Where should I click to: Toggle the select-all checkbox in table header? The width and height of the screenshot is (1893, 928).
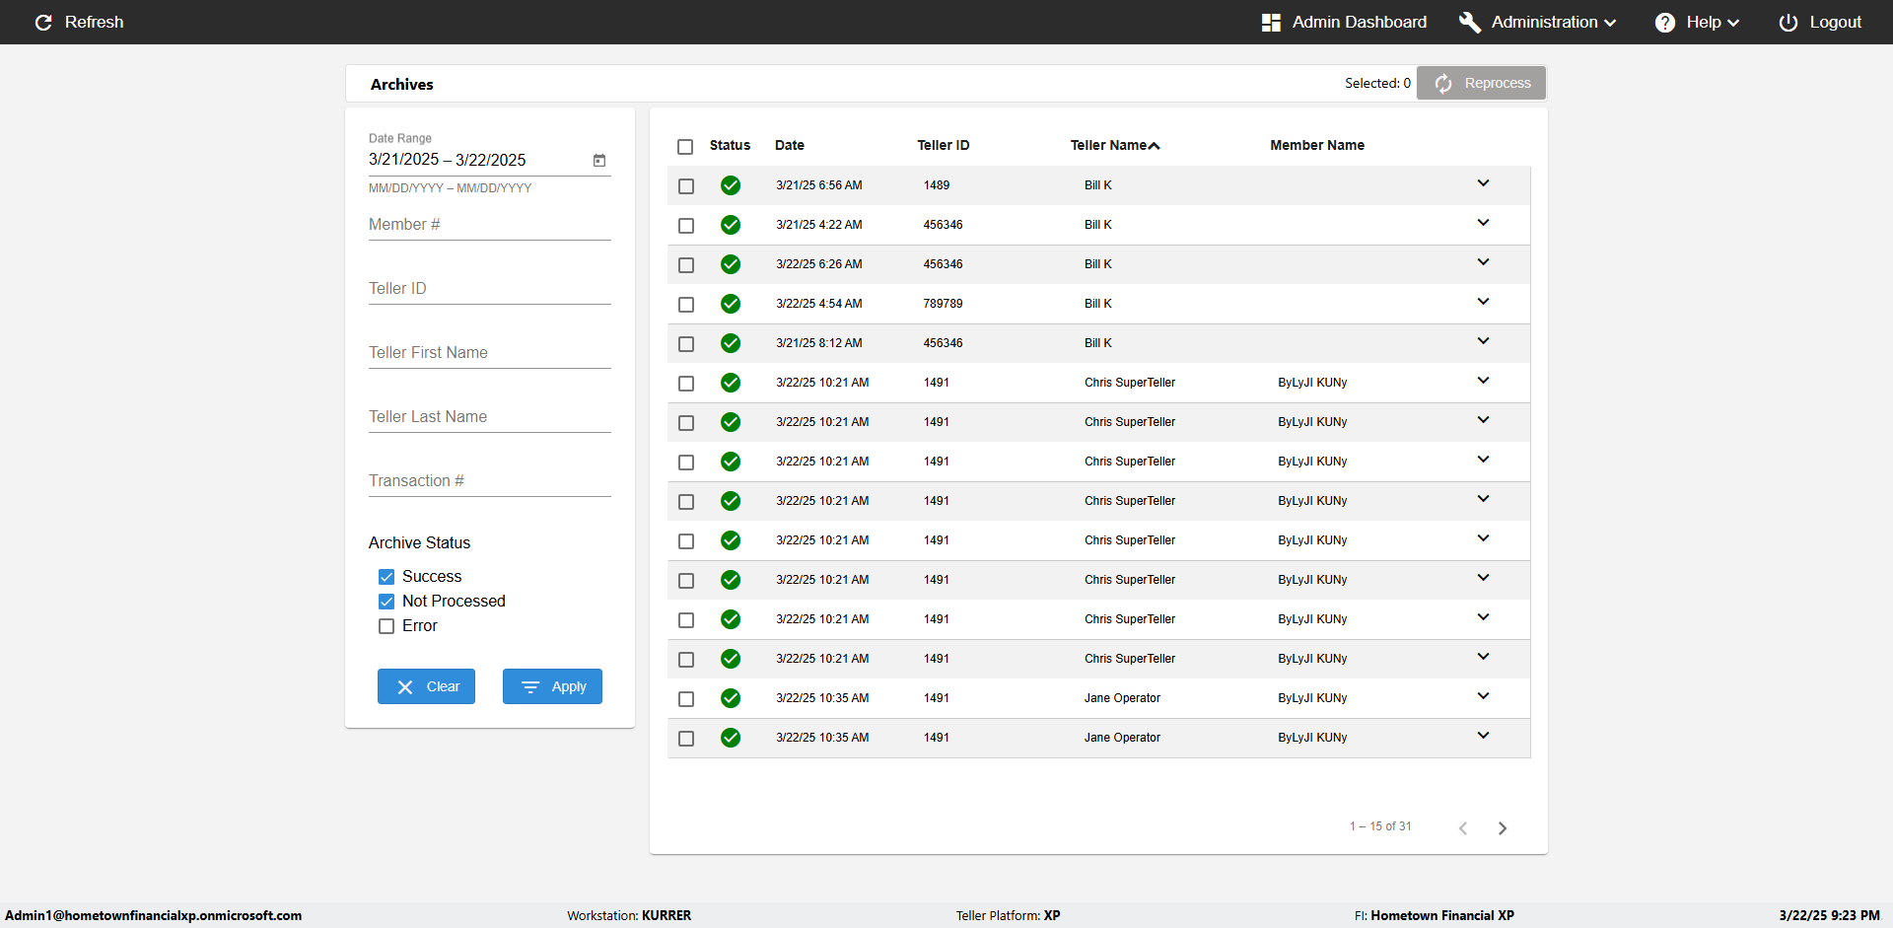(685, 147)
